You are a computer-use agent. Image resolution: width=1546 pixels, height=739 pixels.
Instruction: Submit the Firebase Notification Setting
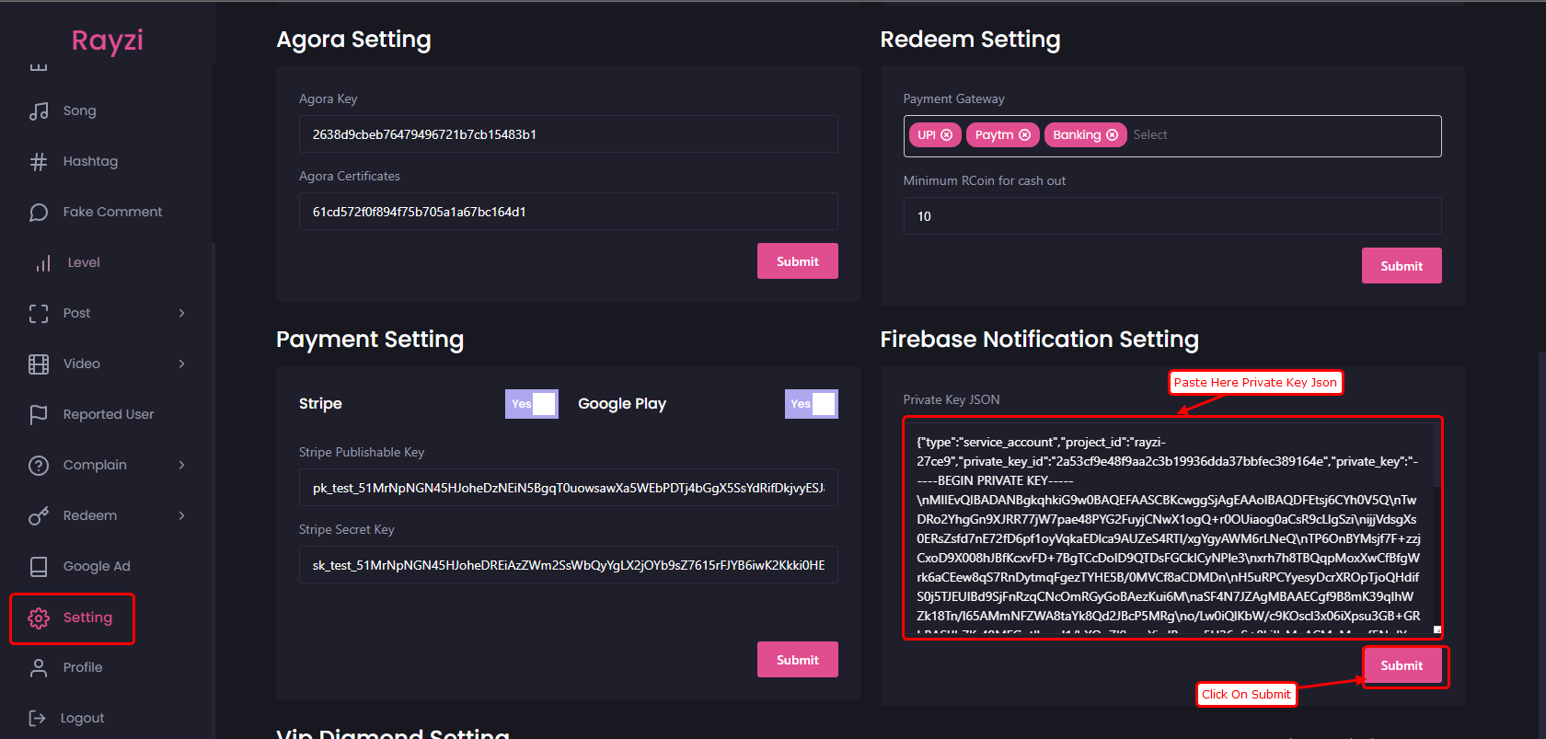[x=1401, y=665]
